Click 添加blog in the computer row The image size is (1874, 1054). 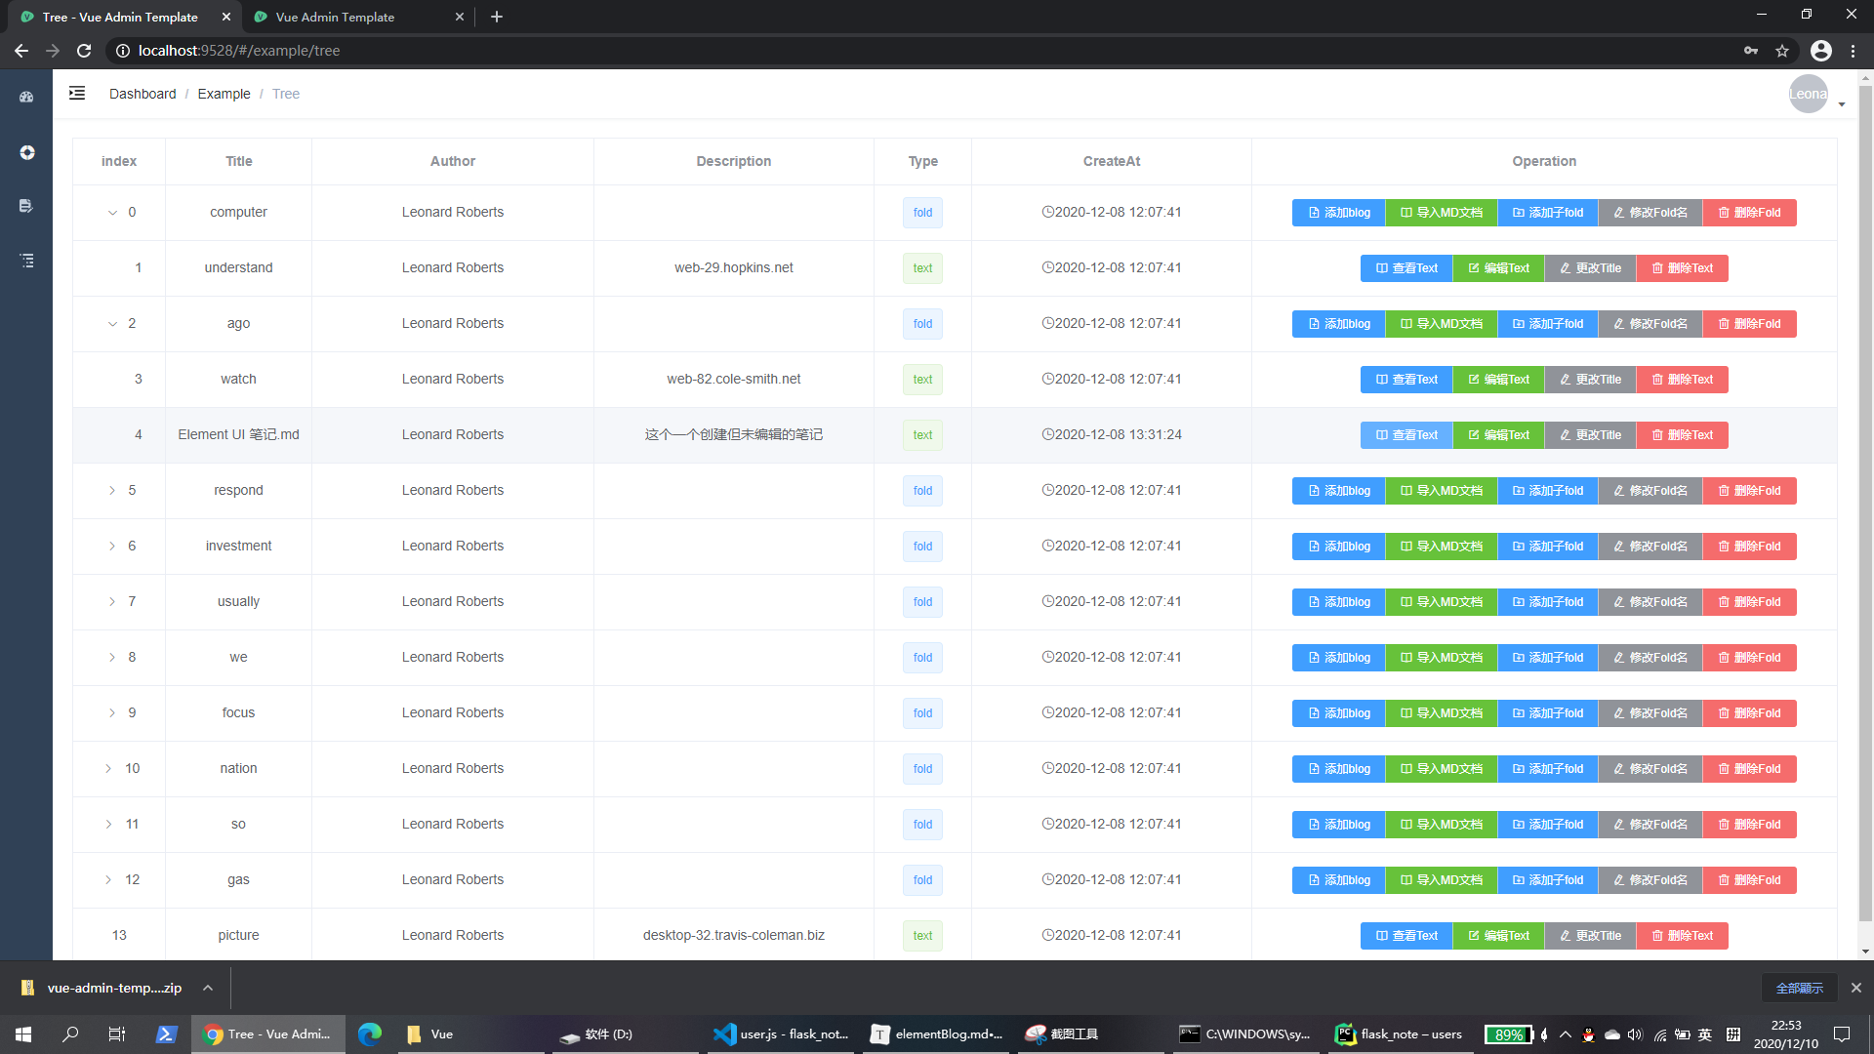[x=1338, y=213]
